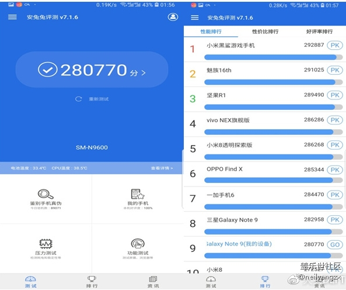The height and width of the screenshot is (290, 346).
Task: Open 鉴别手机真伪 magnifier icon
Action: click(x=46, y=194)
